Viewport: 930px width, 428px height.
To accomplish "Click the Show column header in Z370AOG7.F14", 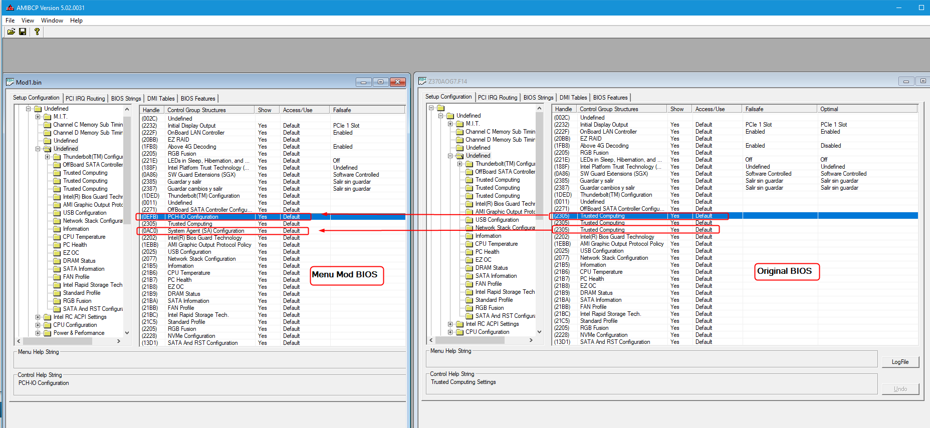I will 679,109.
